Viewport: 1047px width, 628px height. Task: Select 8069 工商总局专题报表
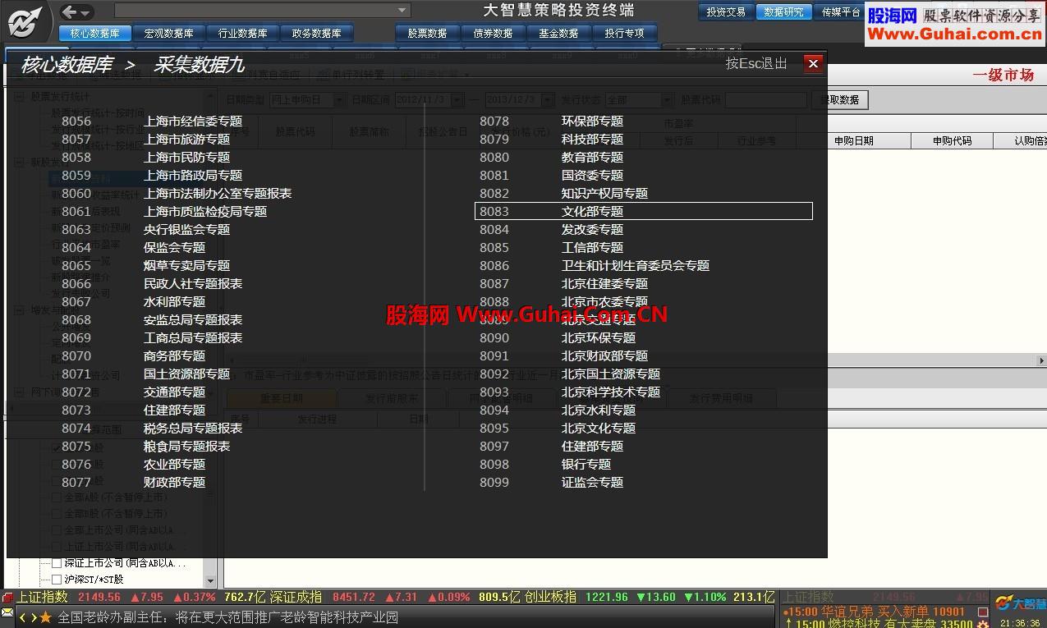click(x=152, y=337)
